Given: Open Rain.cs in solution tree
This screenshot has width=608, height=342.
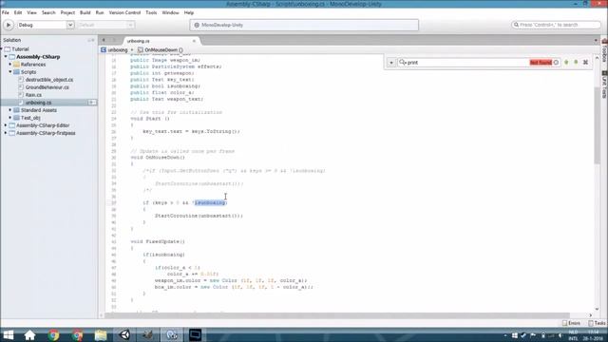Looking at the screenshot, I should [33, 95].
